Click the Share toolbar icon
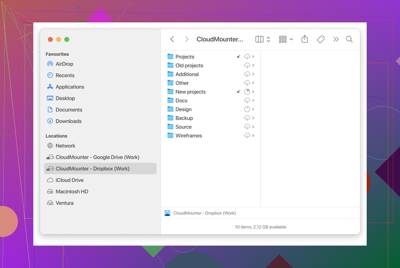Image resolution: width=400 pixels, height=268 pixels. pyautogui.click(x=305, y=39)
